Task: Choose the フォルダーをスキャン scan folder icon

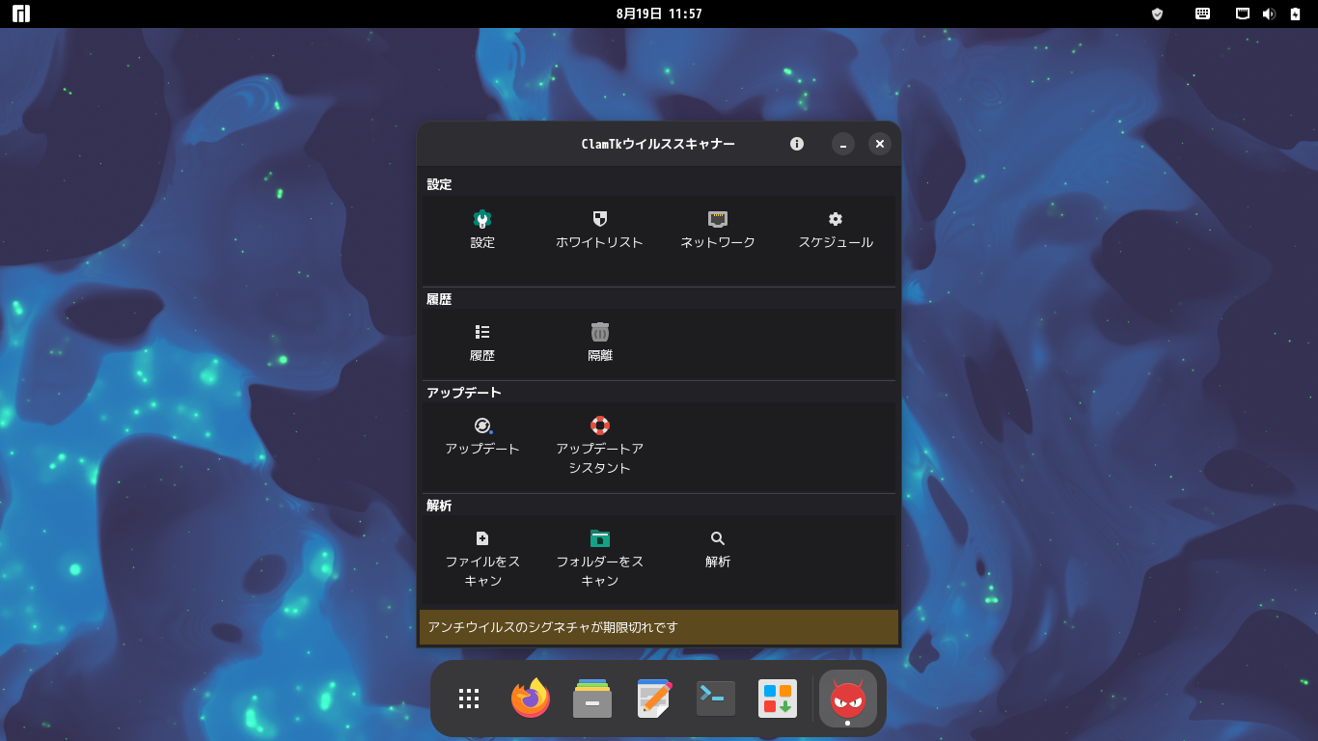Action: tap(600, 538)
